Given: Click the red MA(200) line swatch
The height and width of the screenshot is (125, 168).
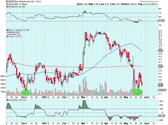Looking at the screenshot, I should pyautogui.click(x=8, y=34).
